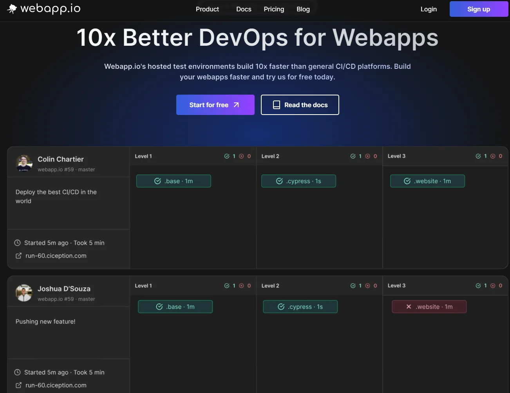Open the Docs menu item

(244, 9)
